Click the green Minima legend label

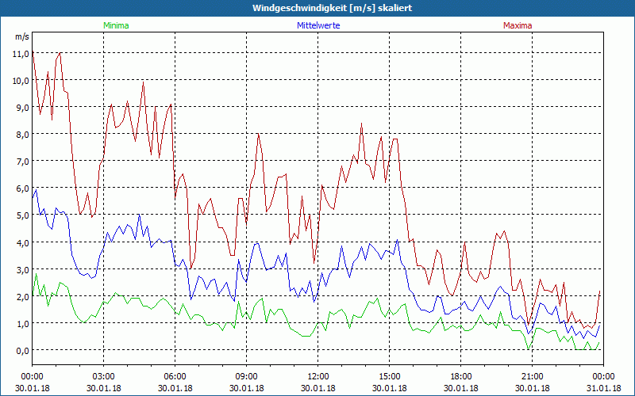tap(116, 25)
